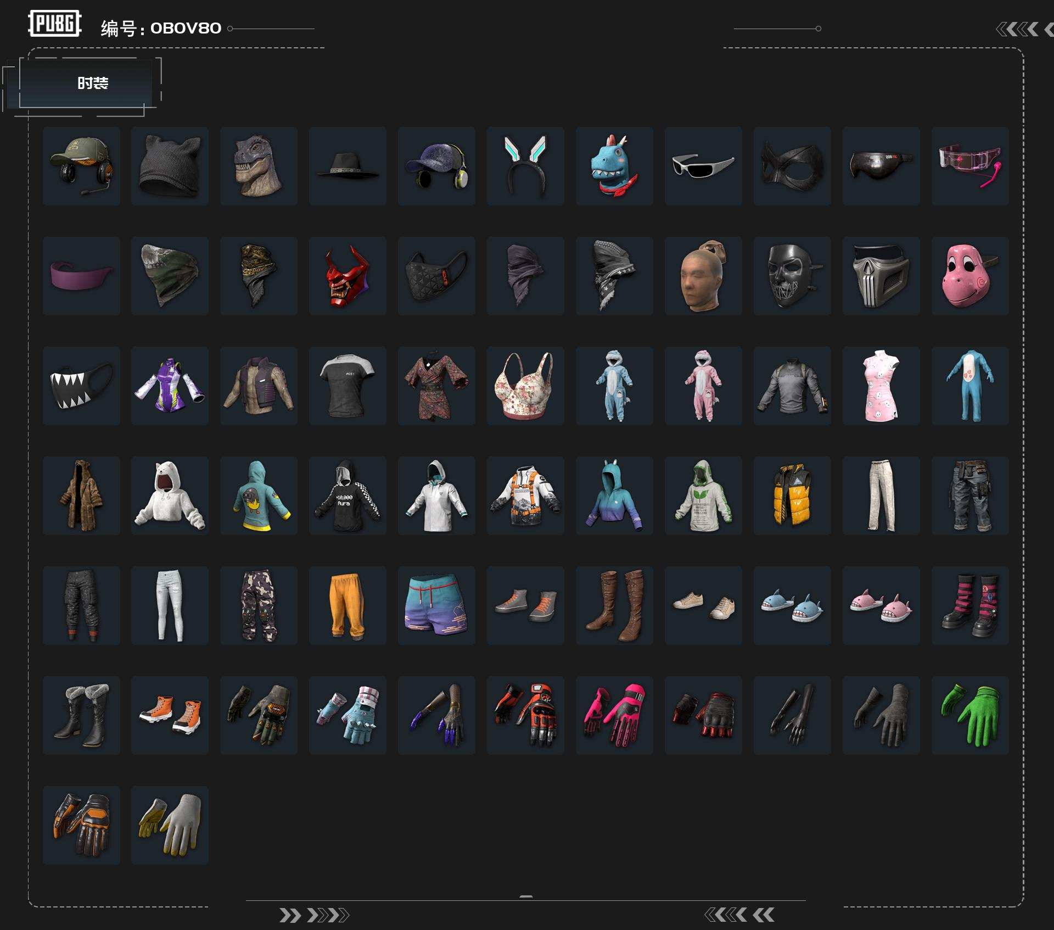
Task: Choose the black cat-ear beanie
Action: (170, 166)
